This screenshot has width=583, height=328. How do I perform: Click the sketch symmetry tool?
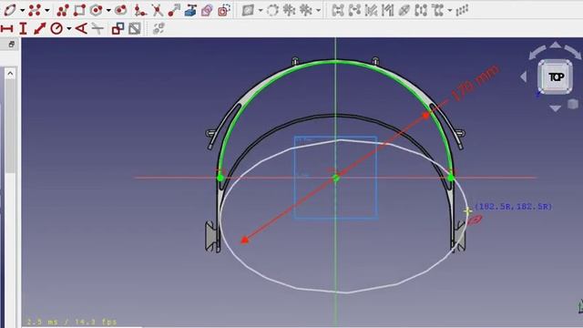click(x=421, y=10)
